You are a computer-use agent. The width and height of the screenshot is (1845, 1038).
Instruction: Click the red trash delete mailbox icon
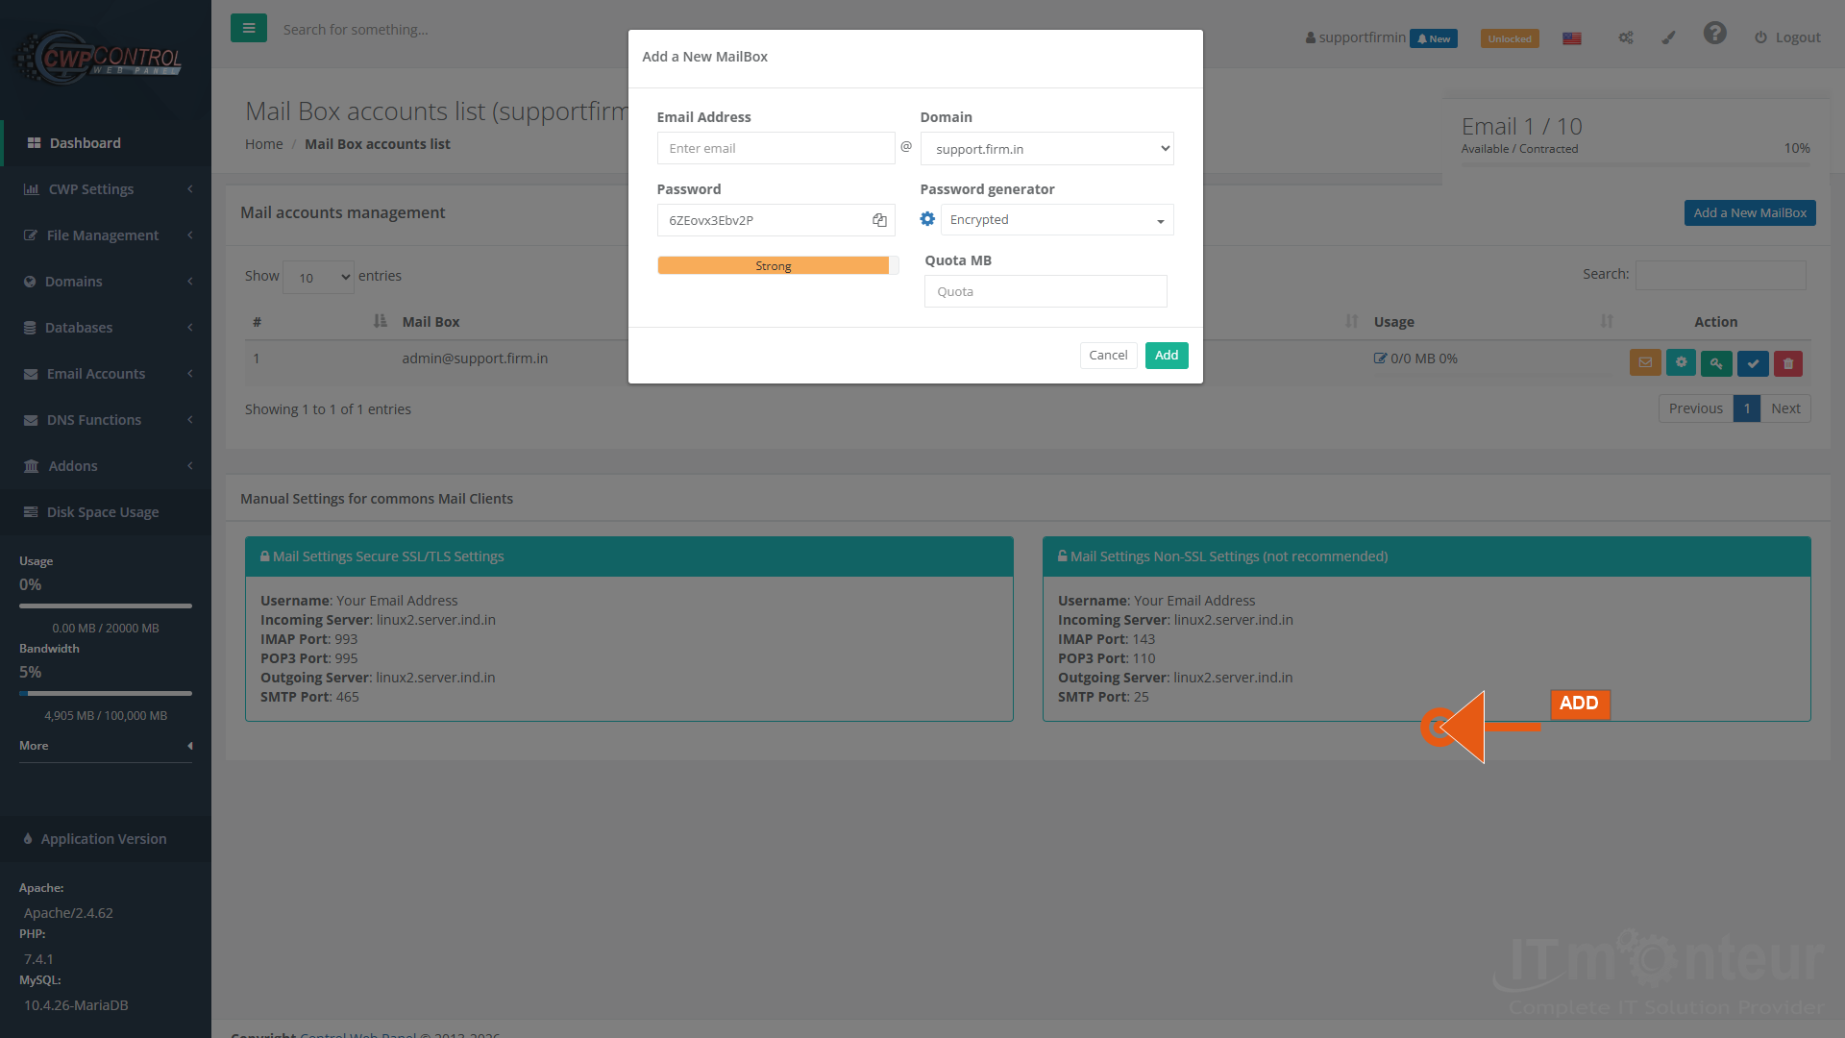(1788, 362)
